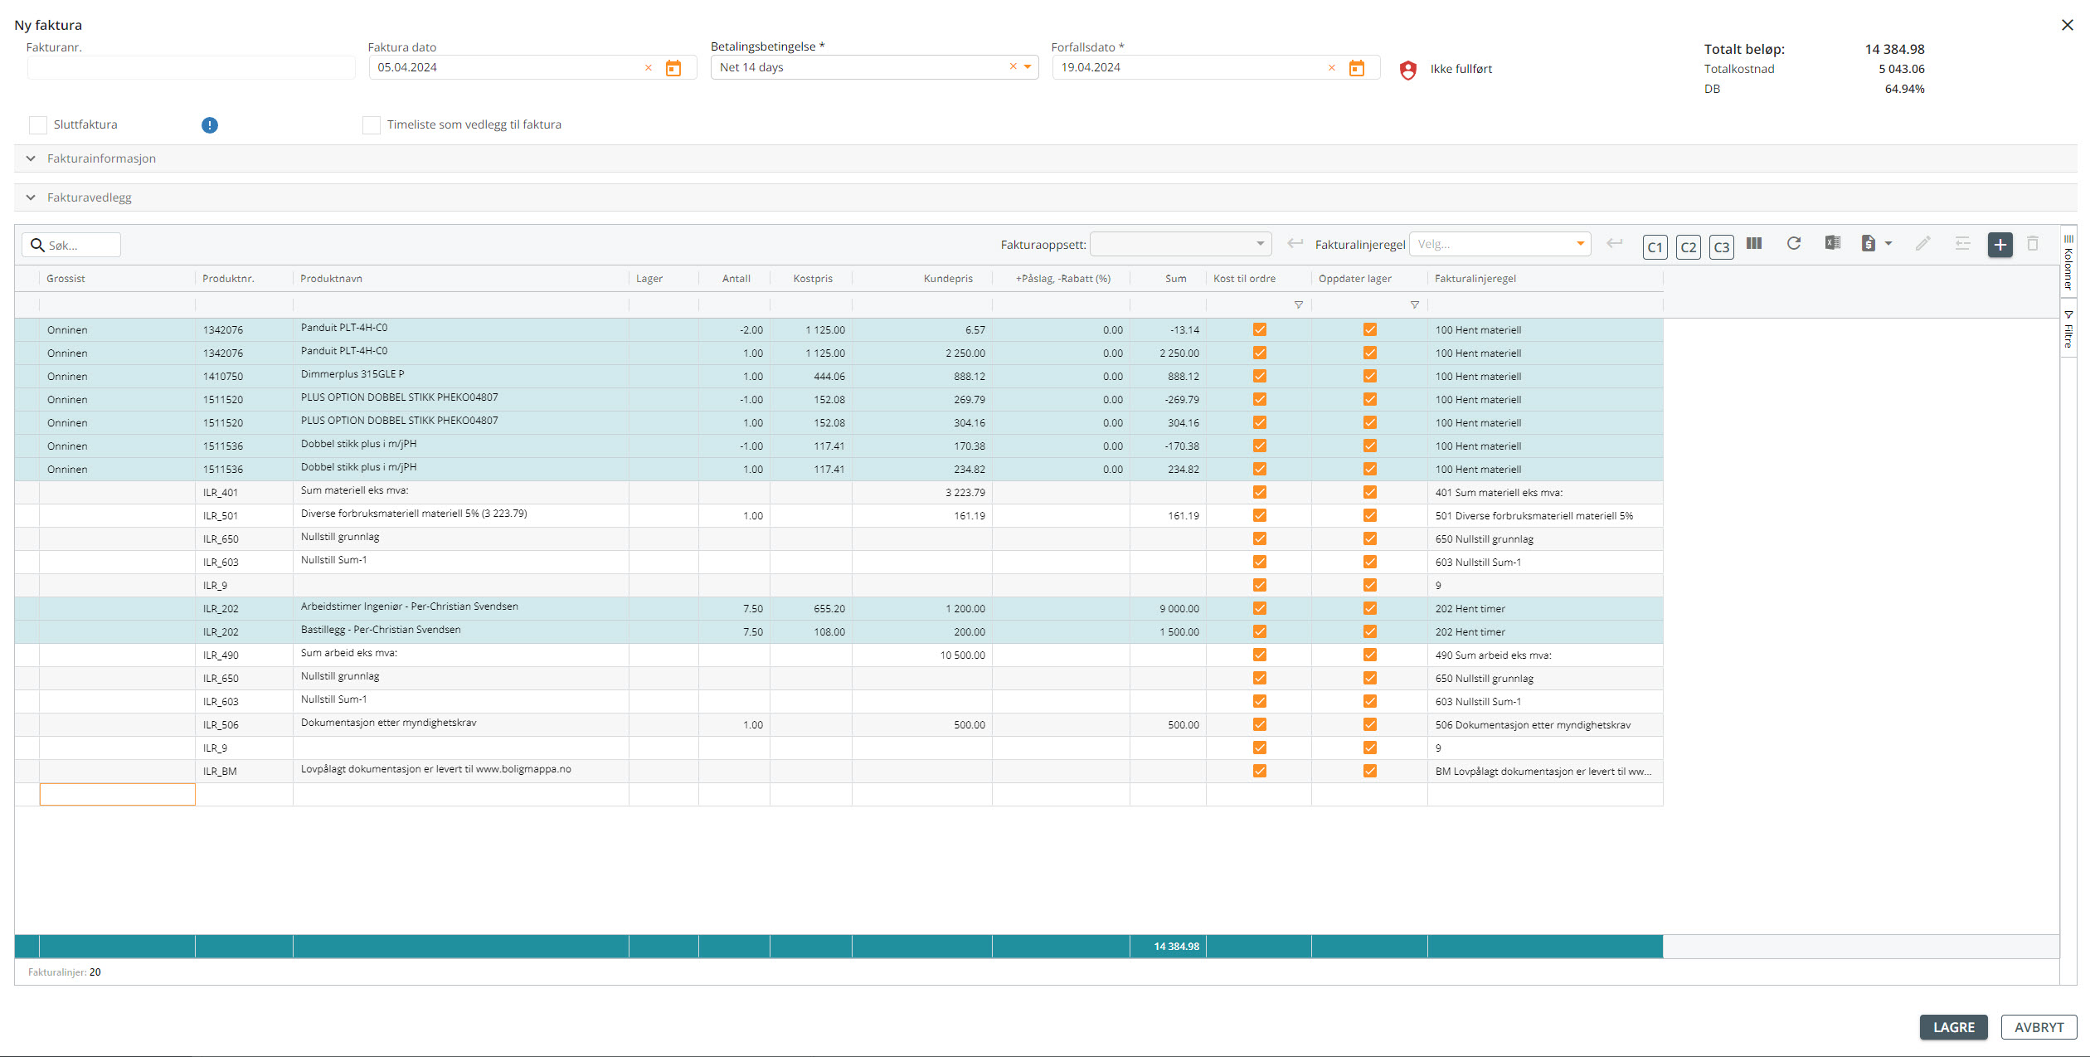Click the search magnifier icon
Viewport: 2090px width, 1057px height.
[37, 245]
